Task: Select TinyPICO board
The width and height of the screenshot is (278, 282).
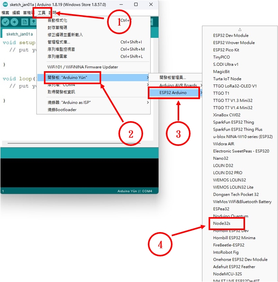Action: (240, 57)
